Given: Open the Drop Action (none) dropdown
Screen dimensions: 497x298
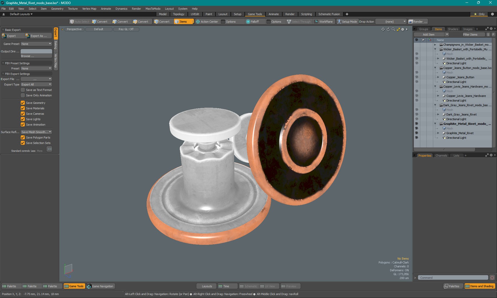Looking at the screenshot, I should coord(391,22).
